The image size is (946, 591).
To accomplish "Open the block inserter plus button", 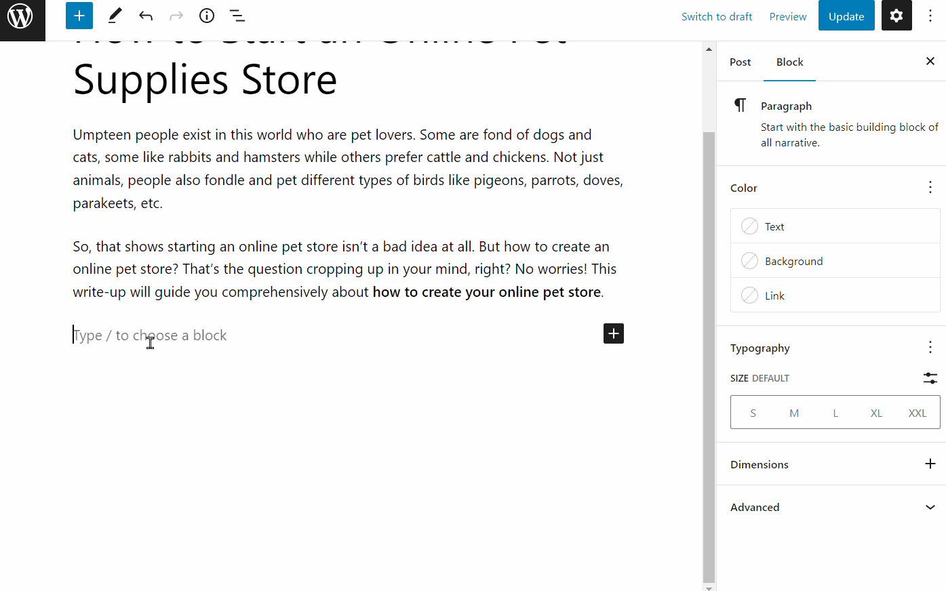I will pyautogui.click(x=79, y=16).
